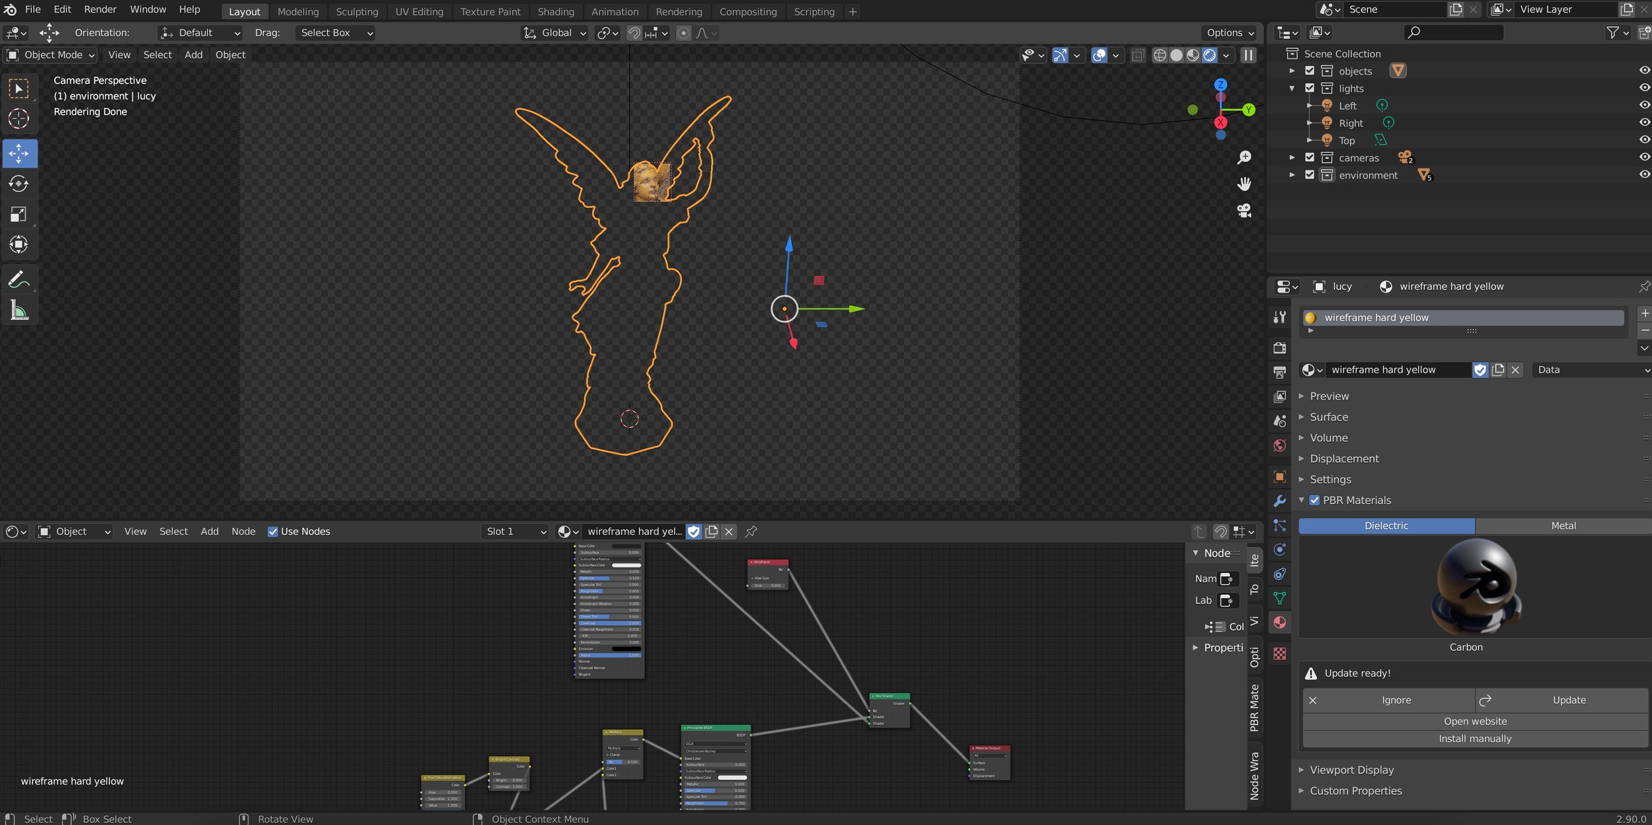Collapse the lights collection in the outliner

tap(1292, 88)
